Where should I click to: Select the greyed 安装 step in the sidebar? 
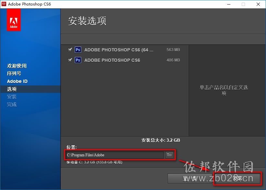point(12,97)
